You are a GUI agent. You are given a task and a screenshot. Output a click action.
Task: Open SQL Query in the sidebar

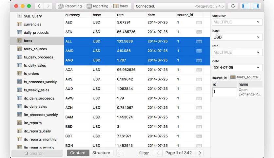[32, 16]
